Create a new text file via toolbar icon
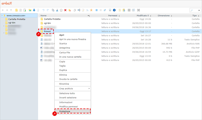This screenshot has width=202, height=120. pyautogui.click(x=20, y=10)
